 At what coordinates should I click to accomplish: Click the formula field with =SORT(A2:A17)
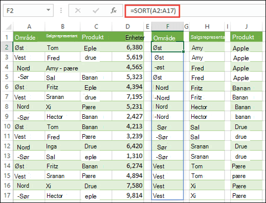point(152,11)
